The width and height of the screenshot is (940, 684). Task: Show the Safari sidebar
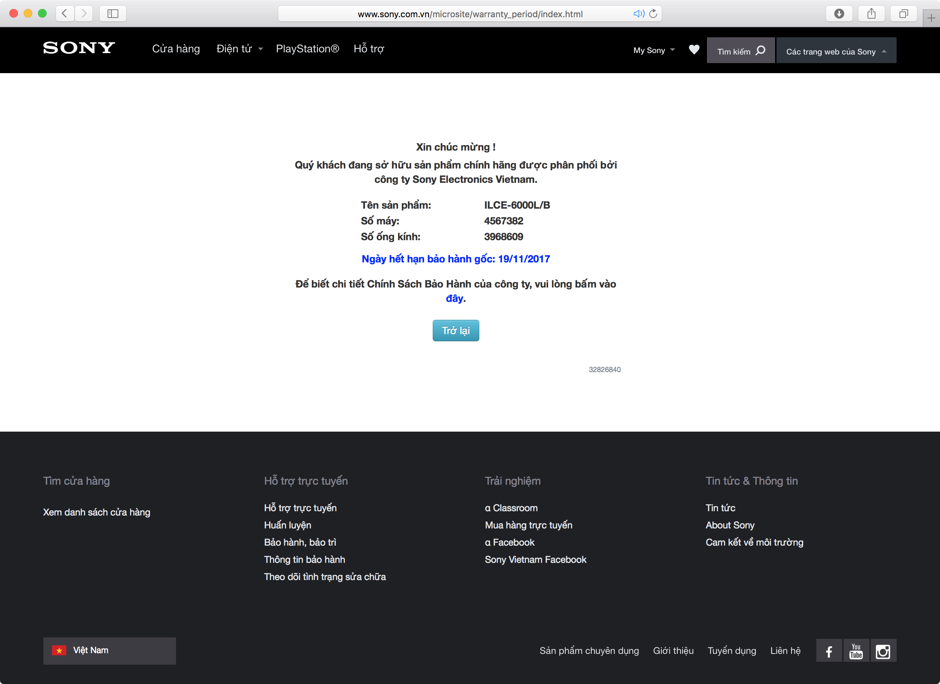tap(113, 14)
